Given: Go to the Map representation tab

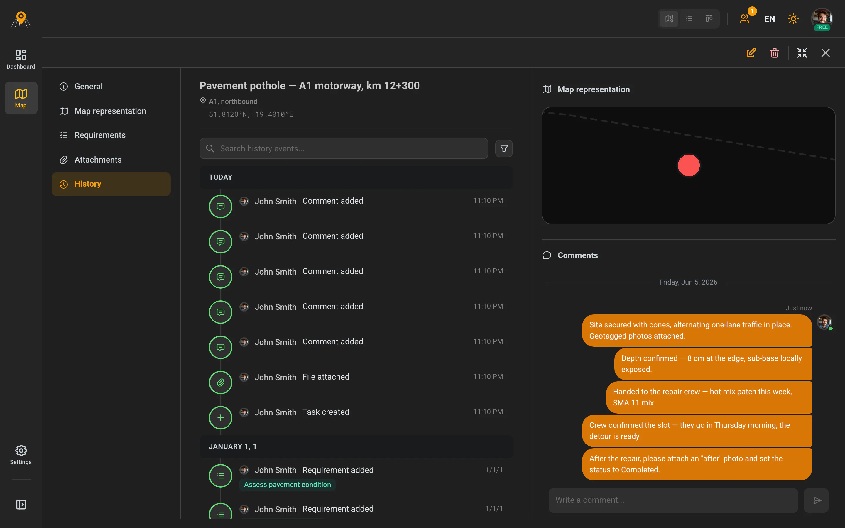Looking at the screenshot, I should [x=111, y=111].
